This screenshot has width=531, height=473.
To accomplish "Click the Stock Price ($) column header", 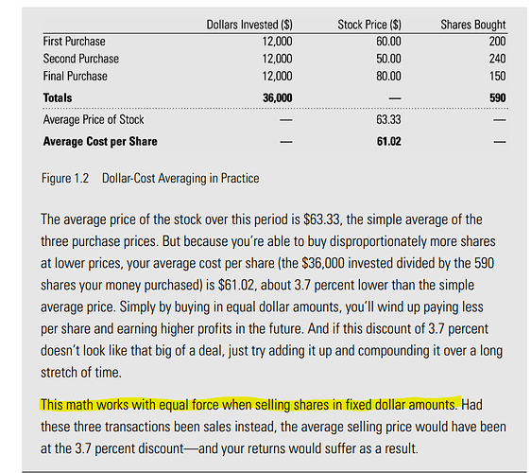I will (369, 25).
